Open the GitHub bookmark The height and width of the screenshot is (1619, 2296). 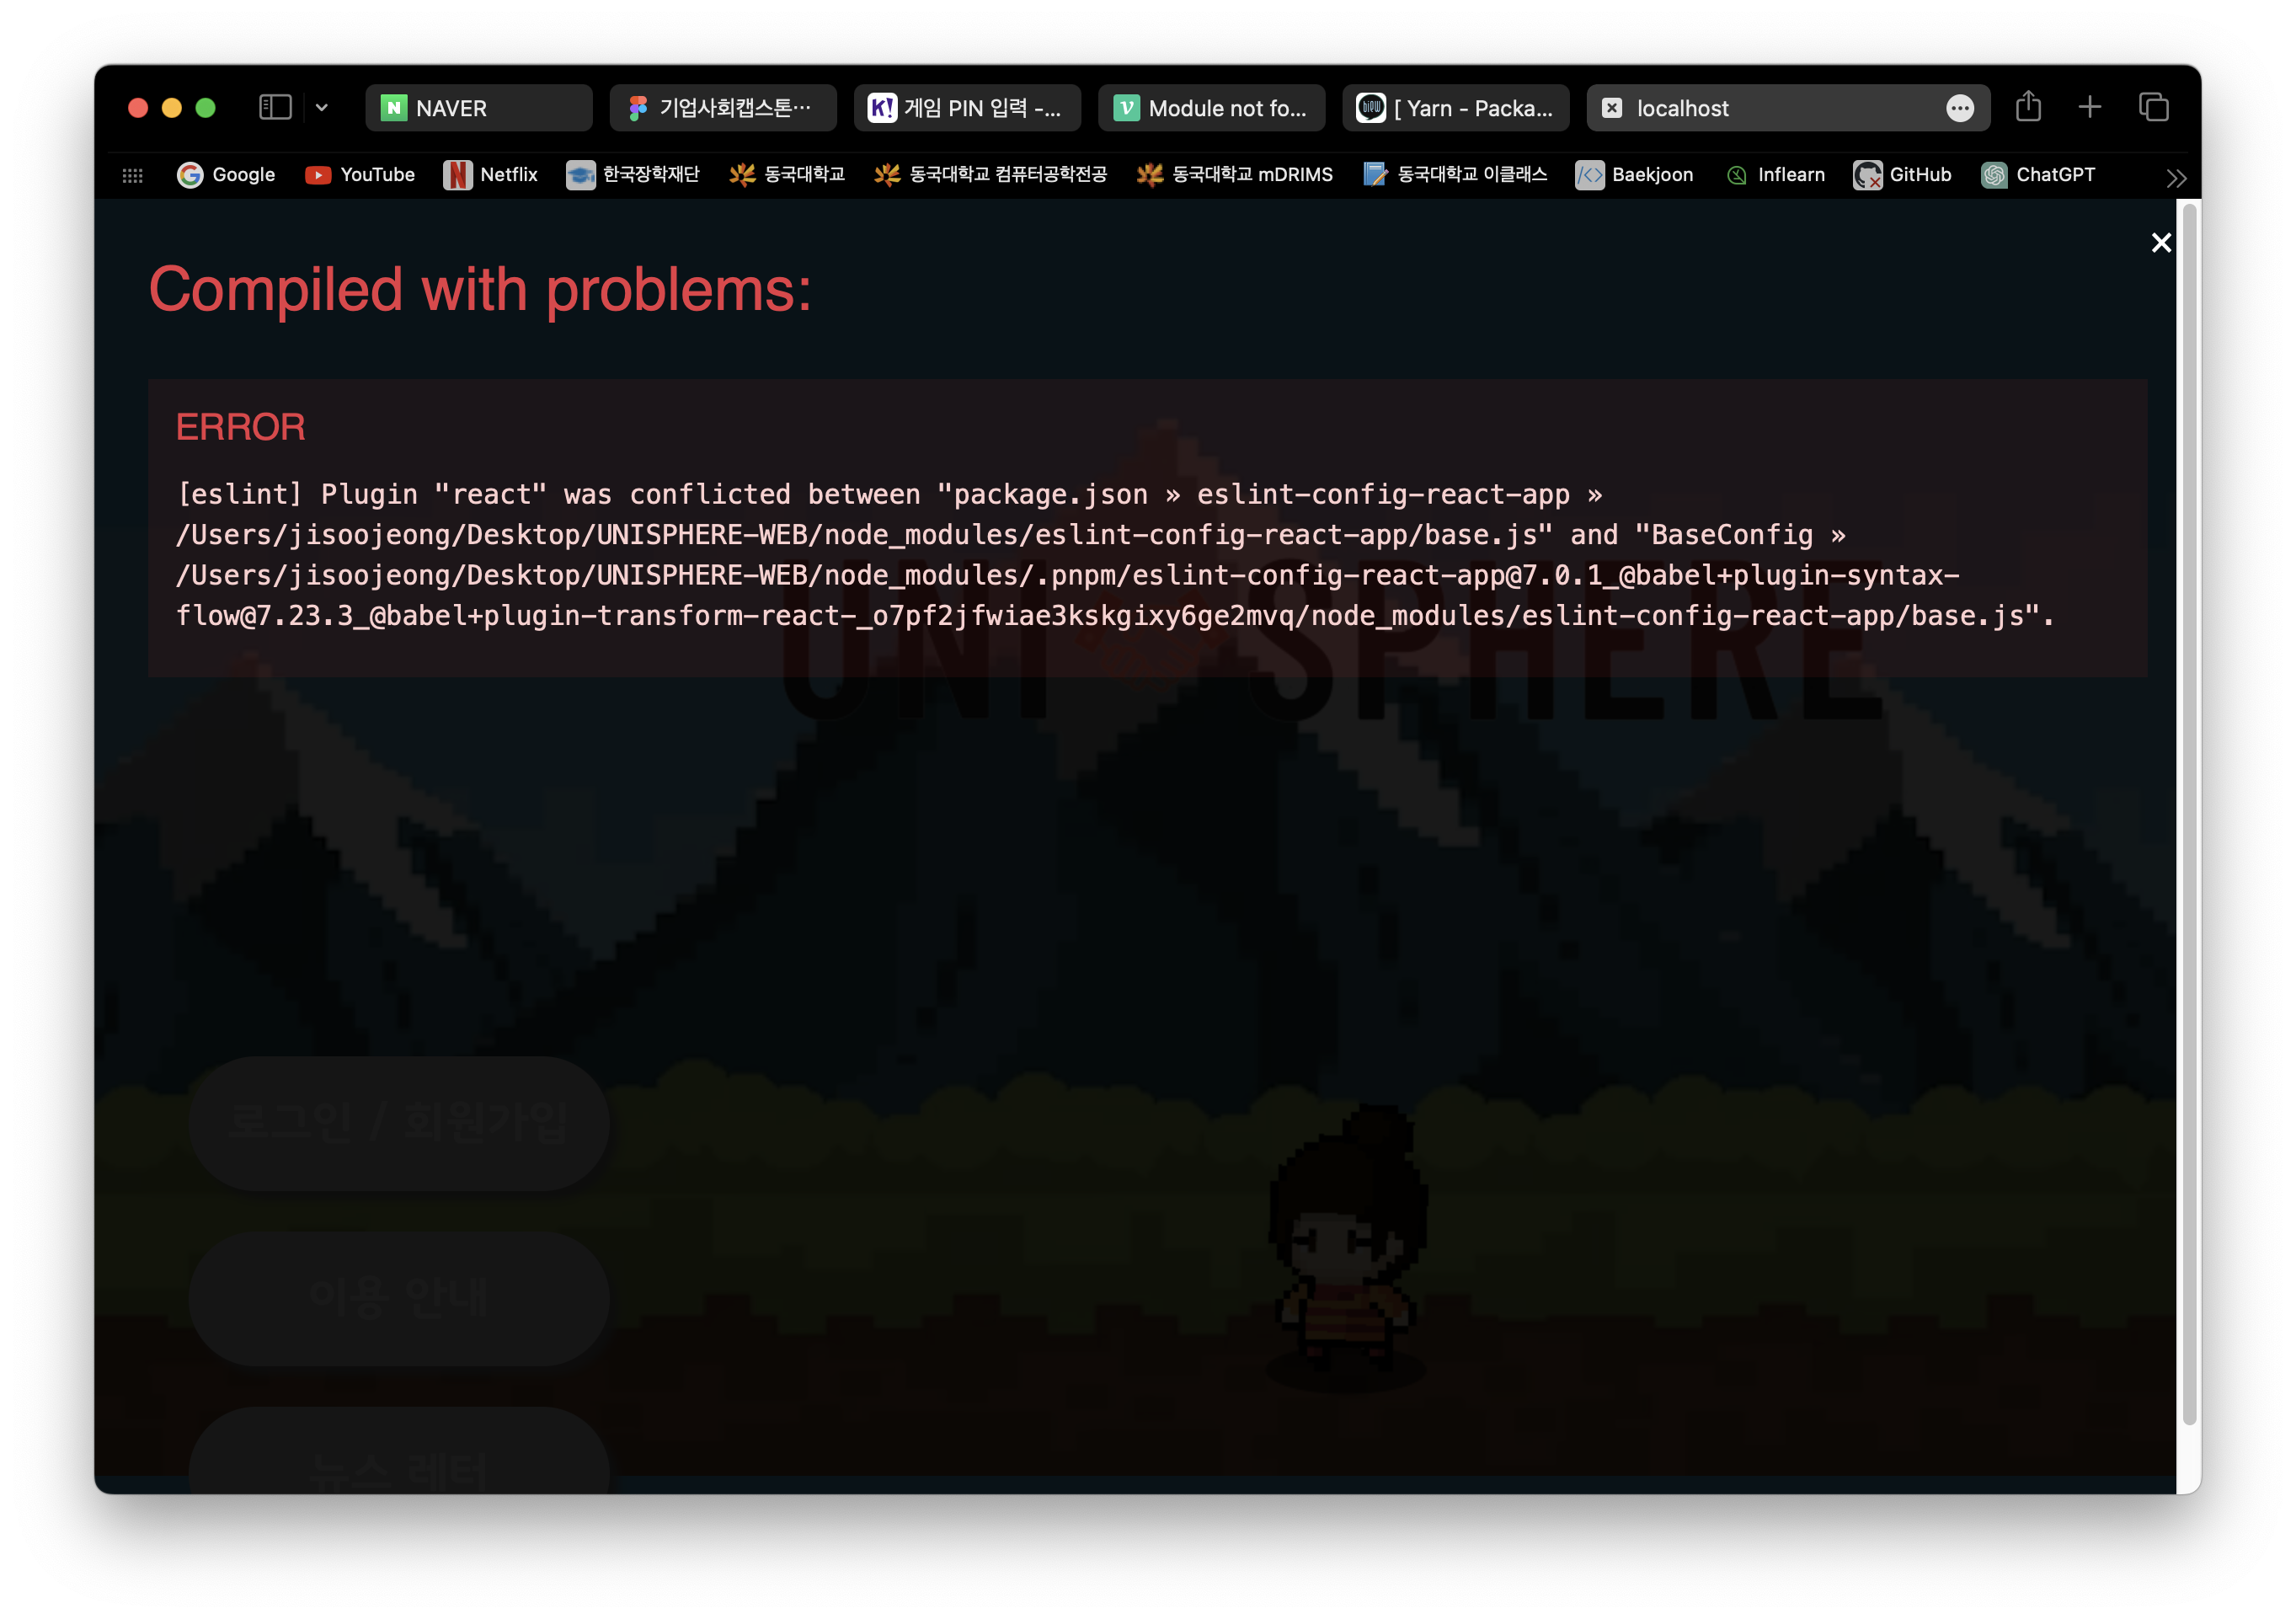coord(1902,175)
